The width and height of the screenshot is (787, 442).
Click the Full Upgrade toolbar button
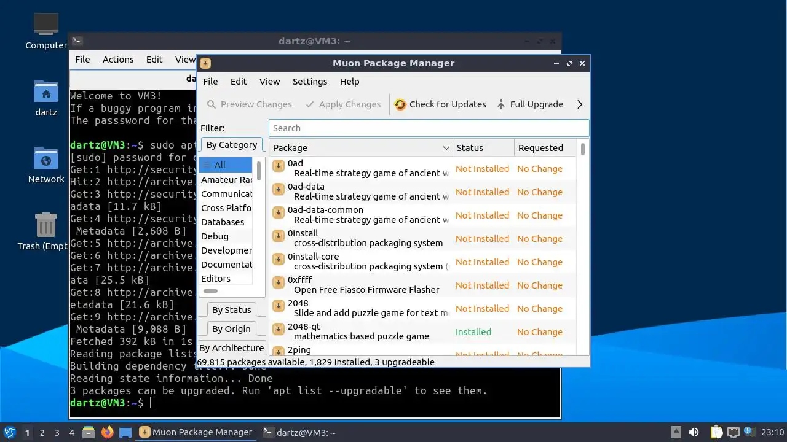click(x=530, y=104)
